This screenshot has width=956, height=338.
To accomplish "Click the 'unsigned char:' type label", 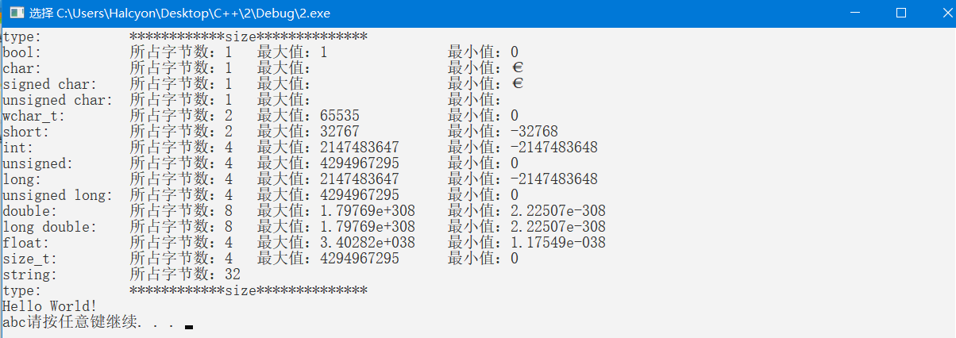I will 58,100.
